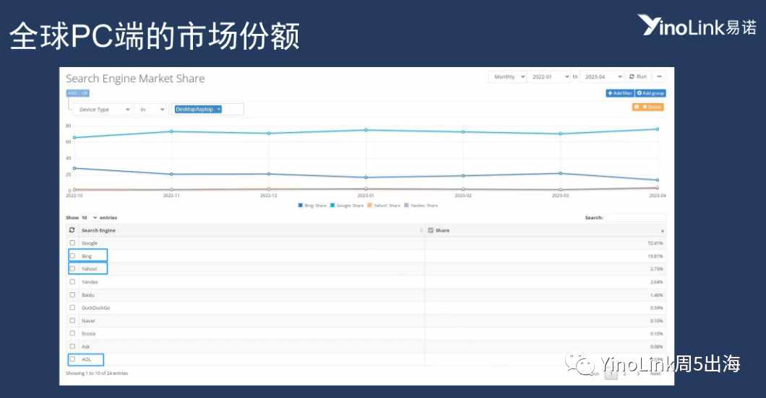Open the Device Type filter dropdown

pyautogui.click(x=103, y=110)
